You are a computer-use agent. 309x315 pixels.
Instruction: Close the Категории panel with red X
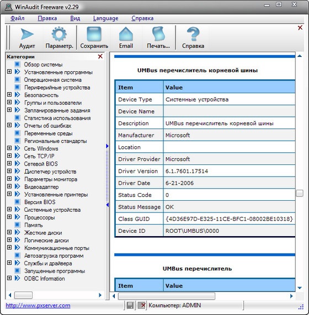point(100,56)
